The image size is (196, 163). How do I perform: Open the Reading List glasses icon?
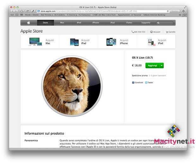click(12, 15)
